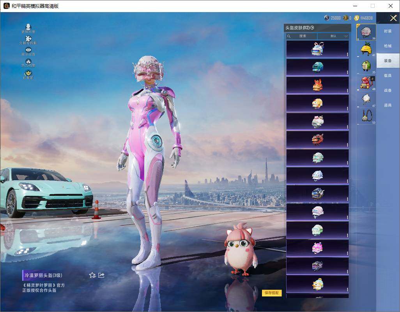The height and width of the screenshot is (312, 400).
Task: Select the pink helmet category numbered 36
Action: (x=366, y=32)
